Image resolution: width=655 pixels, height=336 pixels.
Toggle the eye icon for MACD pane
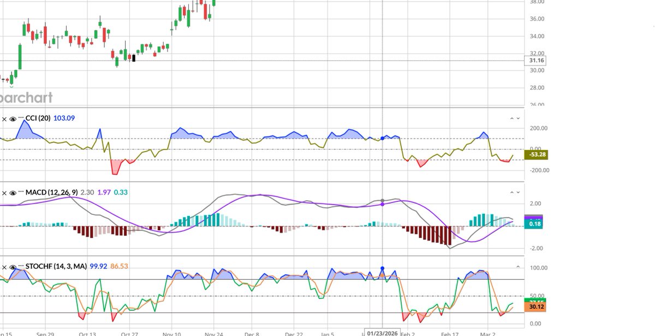click(x=13, y=193)
